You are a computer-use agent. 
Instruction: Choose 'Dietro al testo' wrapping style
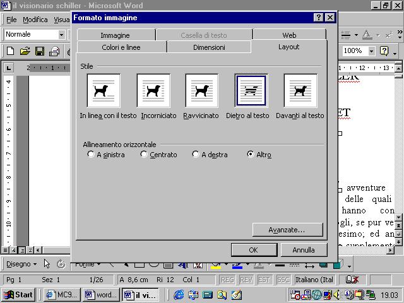pyautogui.click(x=251, y=91)
